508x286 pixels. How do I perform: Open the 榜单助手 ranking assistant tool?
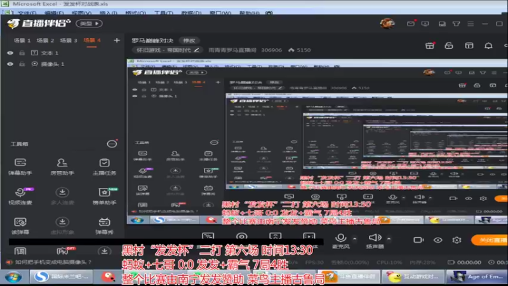point(104,196)
